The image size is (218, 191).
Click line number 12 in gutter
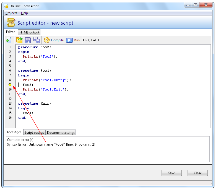pyautogui.click(x=10, y=99)
